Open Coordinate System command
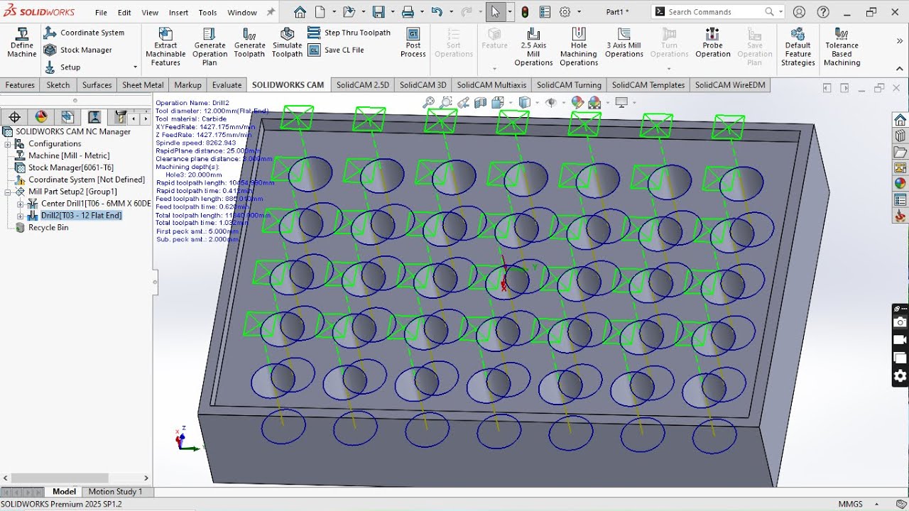This screenshot has width=909, height=511. pyautogui.click(x=84, y=33)
